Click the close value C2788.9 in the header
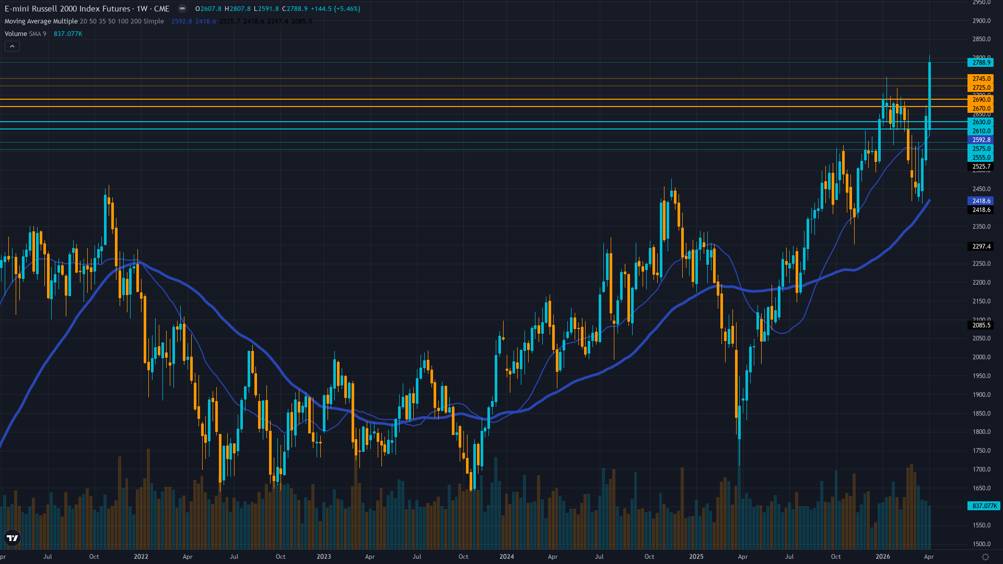This screenshot has width=1003, height=564. [295, 9]
